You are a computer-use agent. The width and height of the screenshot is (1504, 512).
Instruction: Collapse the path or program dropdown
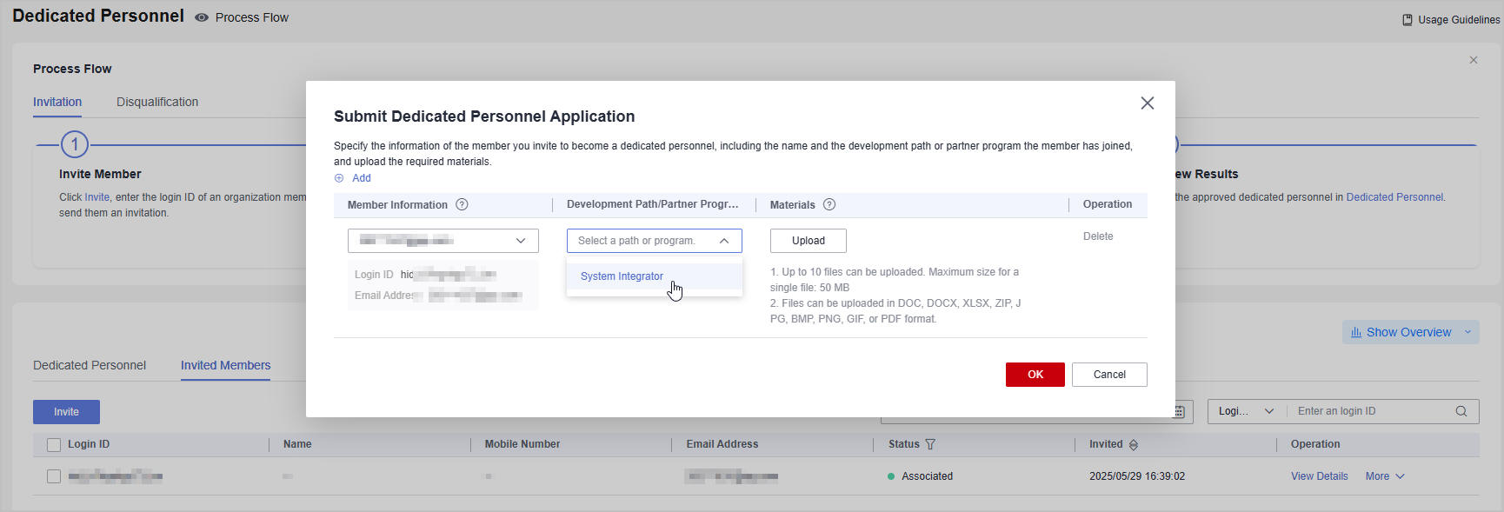pos(723,241)
